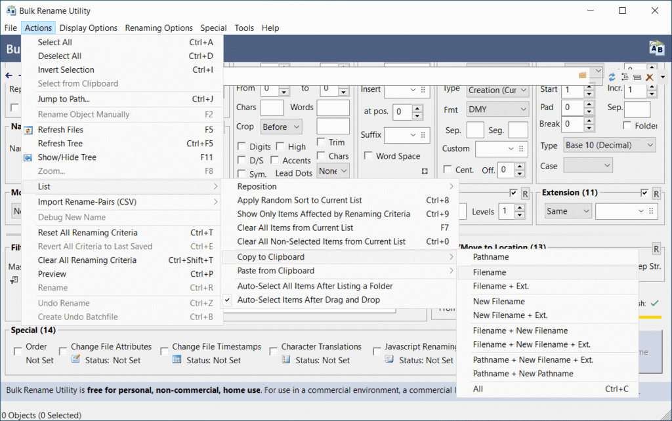Click the back arrow navigation icon

coord(9,75)
